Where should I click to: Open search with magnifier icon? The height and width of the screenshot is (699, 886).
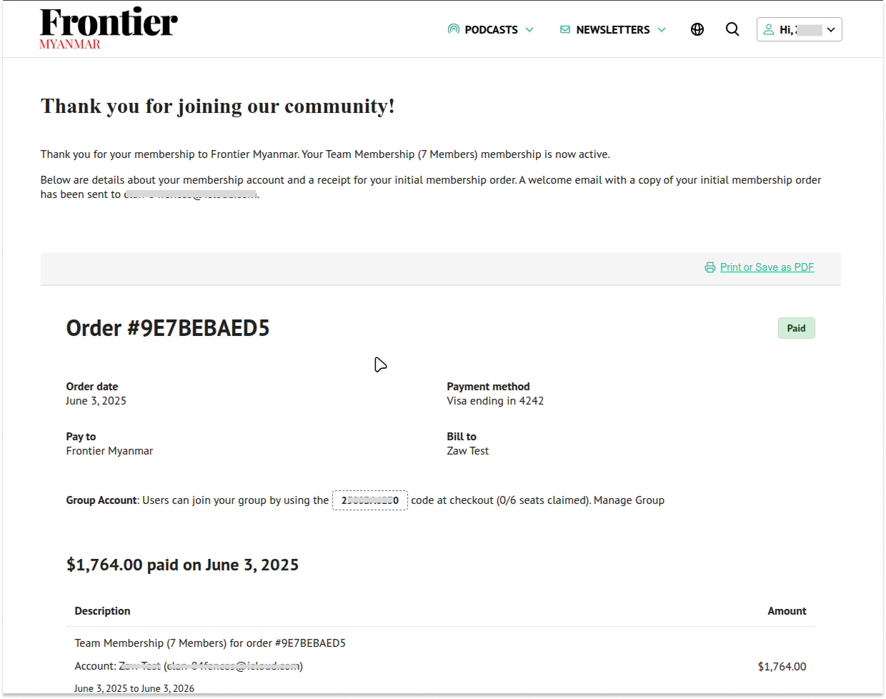(x=732, y=29)
